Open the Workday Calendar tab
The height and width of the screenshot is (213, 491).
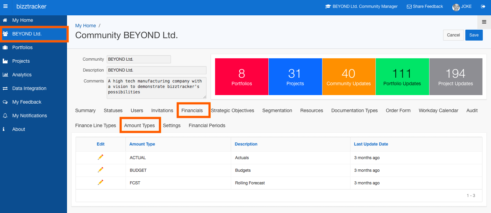[439, 110]
